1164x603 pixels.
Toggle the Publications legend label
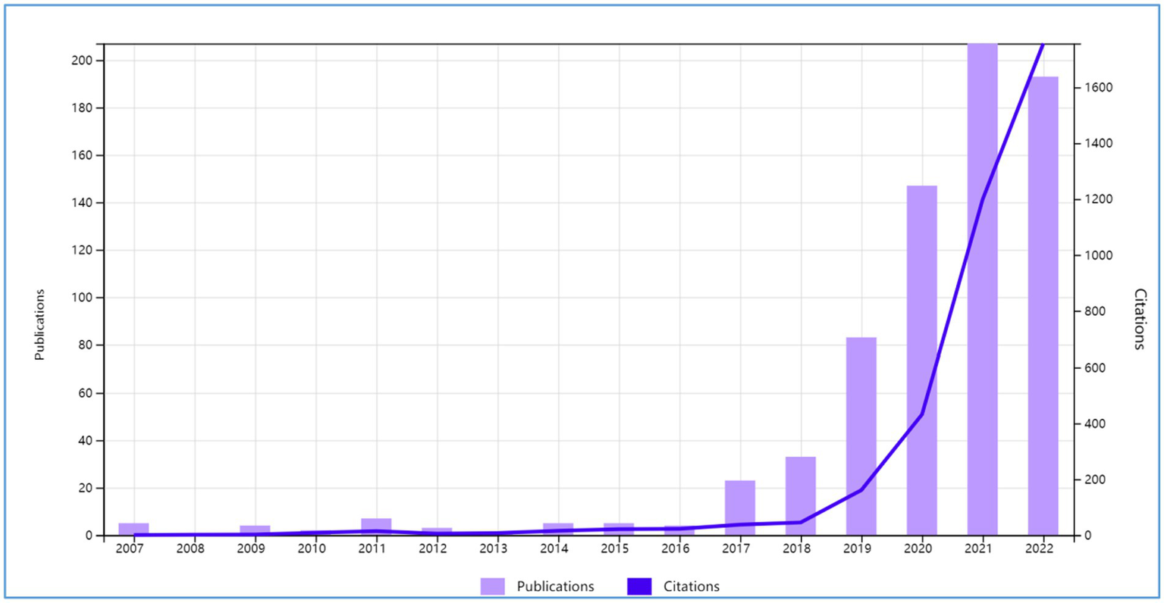pos(555,586)
